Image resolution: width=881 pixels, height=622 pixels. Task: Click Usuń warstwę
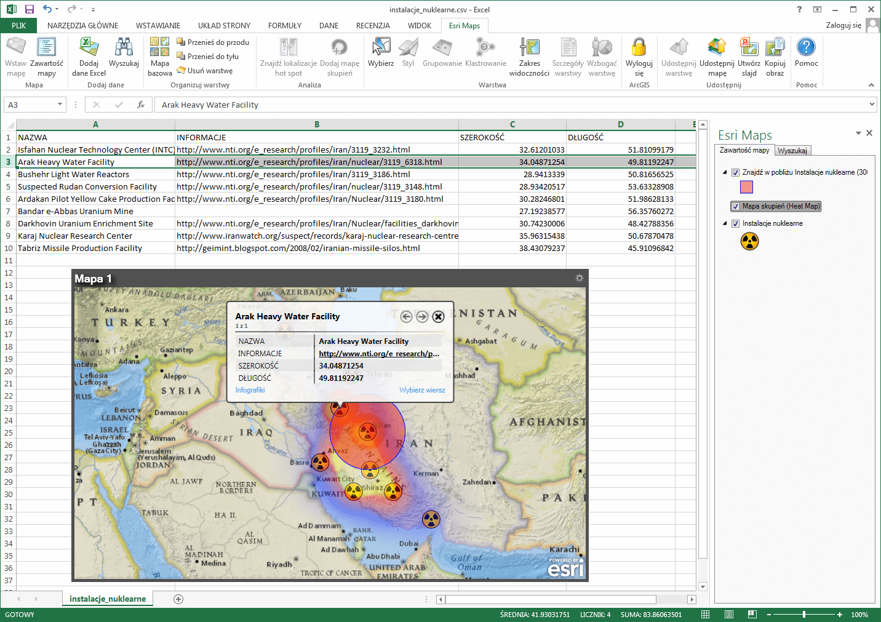coord(205,71)
